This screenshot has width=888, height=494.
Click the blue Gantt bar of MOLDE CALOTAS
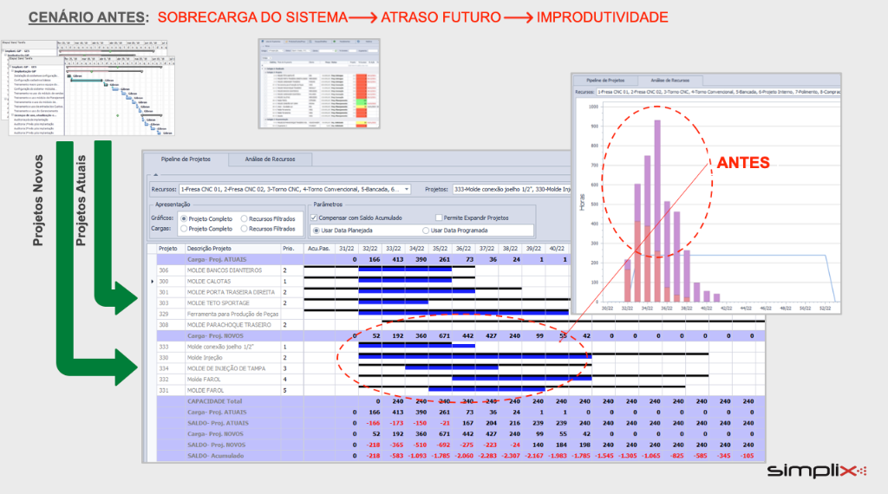405,280
